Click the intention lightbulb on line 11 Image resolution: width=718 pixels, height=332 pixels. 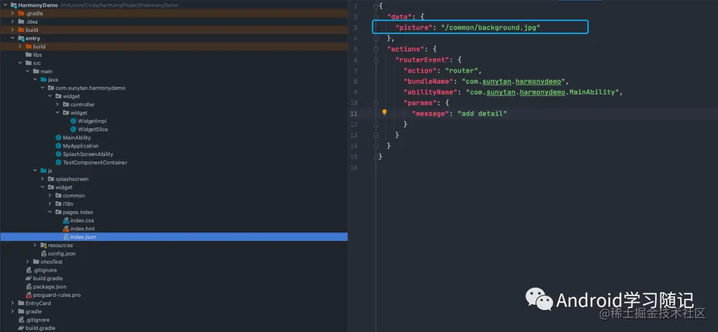point(384,112)
